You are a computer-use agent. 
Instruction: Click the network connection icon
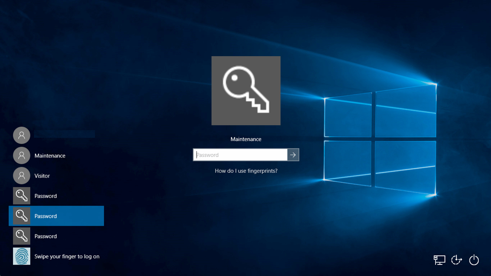[x=439, y=260]
